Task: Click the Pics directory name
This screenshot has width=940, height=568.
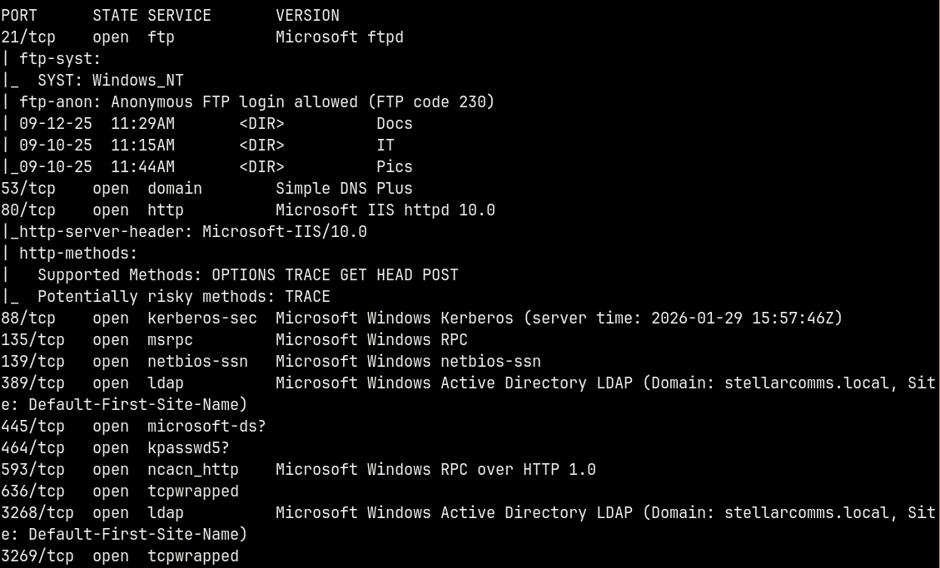Action: coord(394,166)
